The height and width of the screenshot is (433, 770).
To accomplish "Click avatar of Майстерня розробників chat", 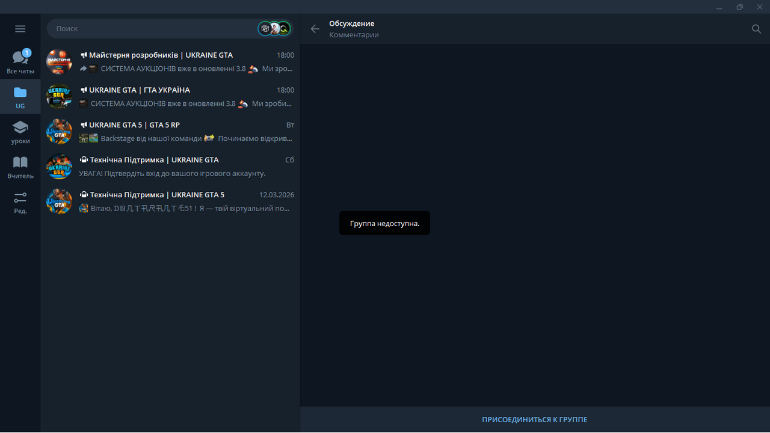I will pyautogui.click(x=60, y=62).
